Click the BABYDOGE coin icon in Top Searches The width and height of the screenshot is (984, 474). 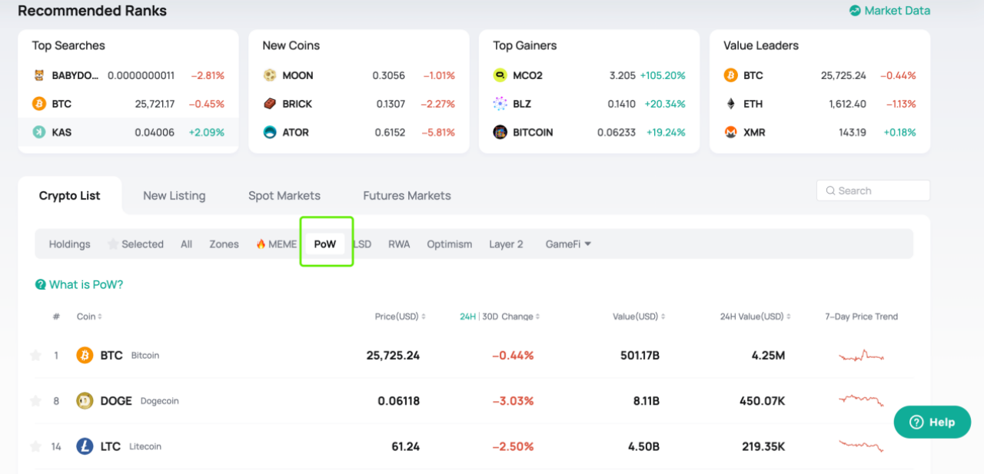(39, 75)
